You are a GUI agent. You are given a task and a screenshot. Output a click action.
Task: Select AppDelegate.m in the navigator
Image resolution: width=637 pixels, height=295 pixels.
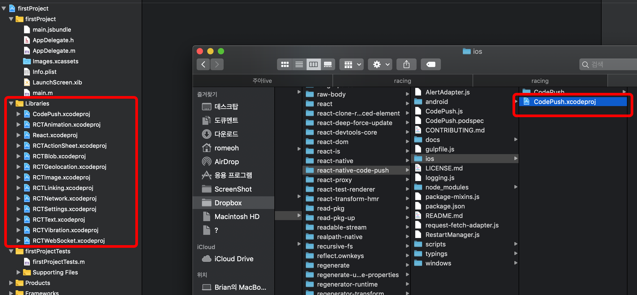click(x=54, y=51)
